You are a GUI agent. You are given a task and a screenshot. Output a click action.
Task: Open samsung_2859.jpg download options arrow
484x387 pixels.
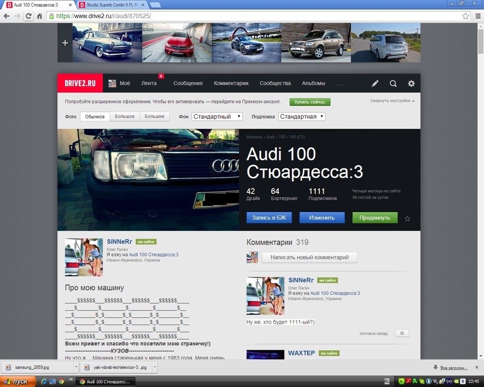coord(76,367)
